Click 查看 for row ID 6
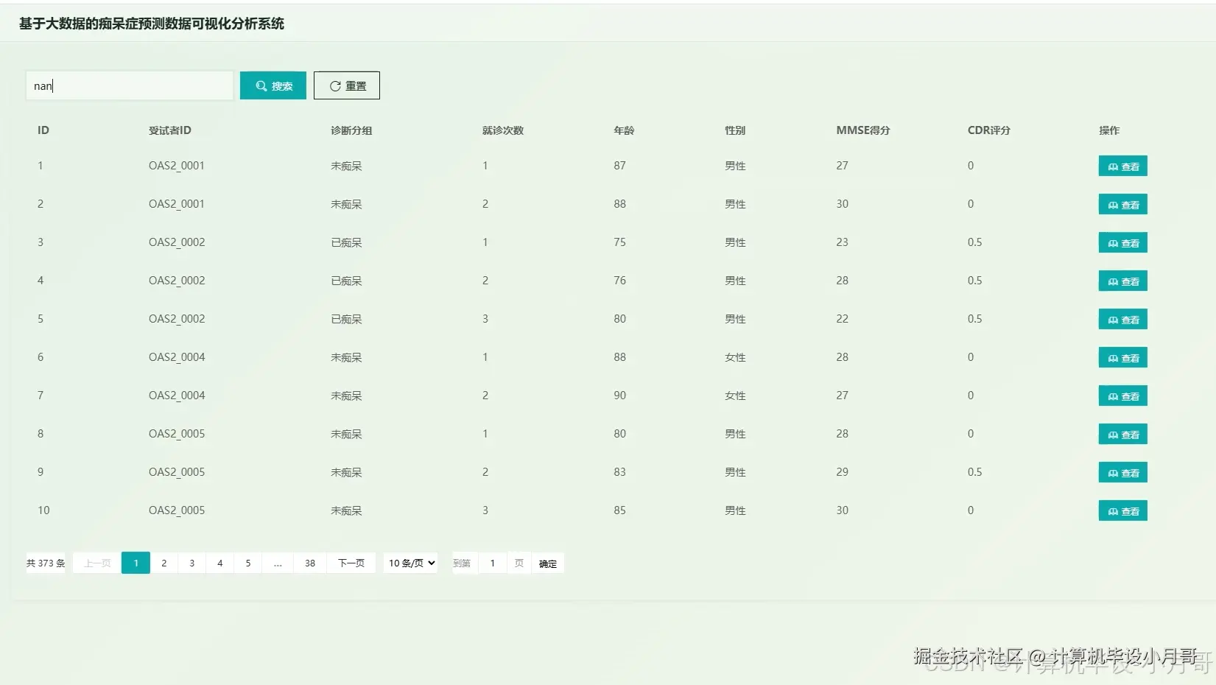Viewport: 1216px width, 685px height. (x=1123, y=358)
